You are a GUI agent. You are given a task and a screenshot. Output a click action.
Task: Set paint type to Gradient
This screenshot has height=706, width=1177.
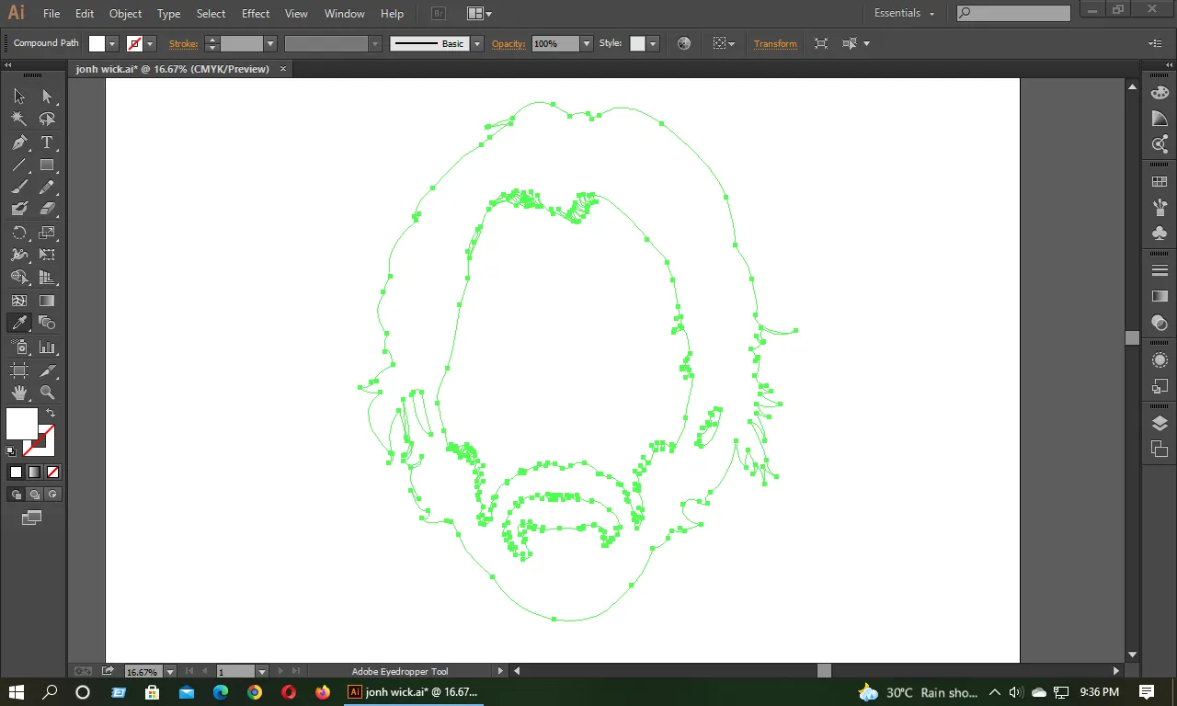click(x=34, y=473)
